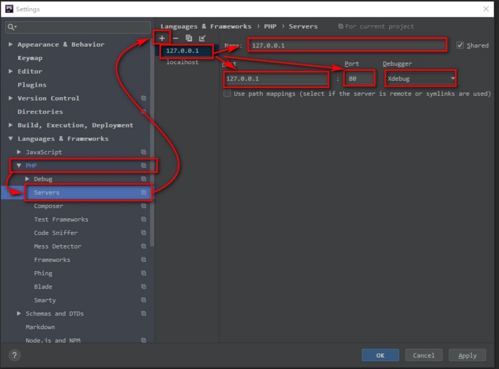This screenshot has height=369, width=499.
Task: Select the localhost server entry
Action: coord(182,62)
